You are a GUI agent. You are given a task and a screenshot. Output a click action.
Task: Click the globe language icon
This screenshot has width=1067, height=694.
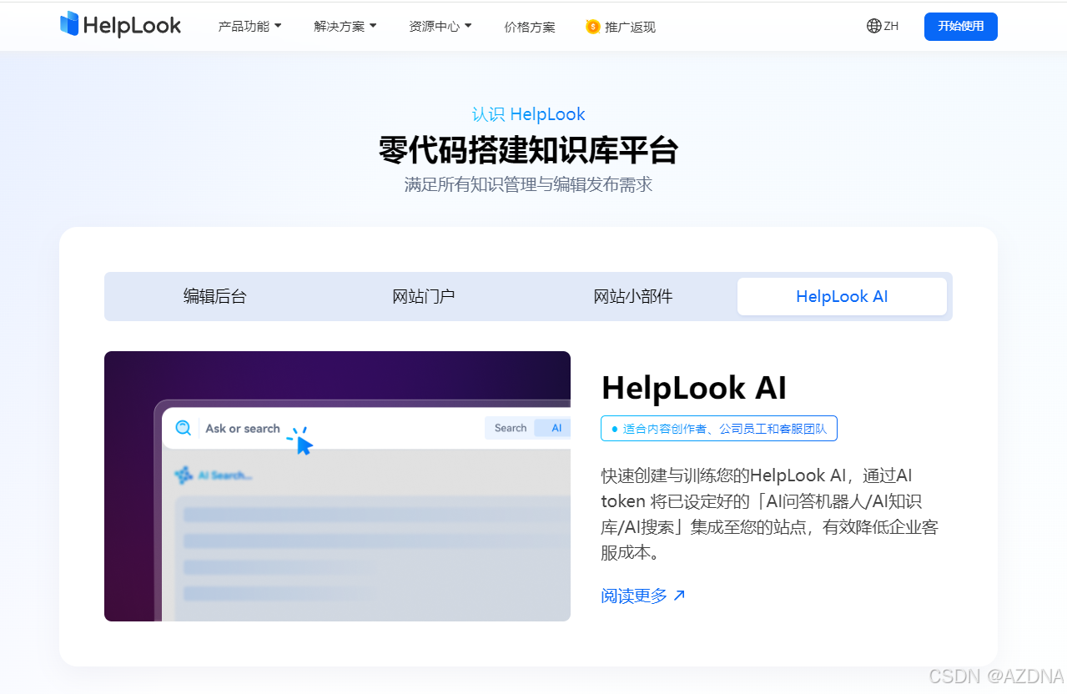tap(873, 26)
